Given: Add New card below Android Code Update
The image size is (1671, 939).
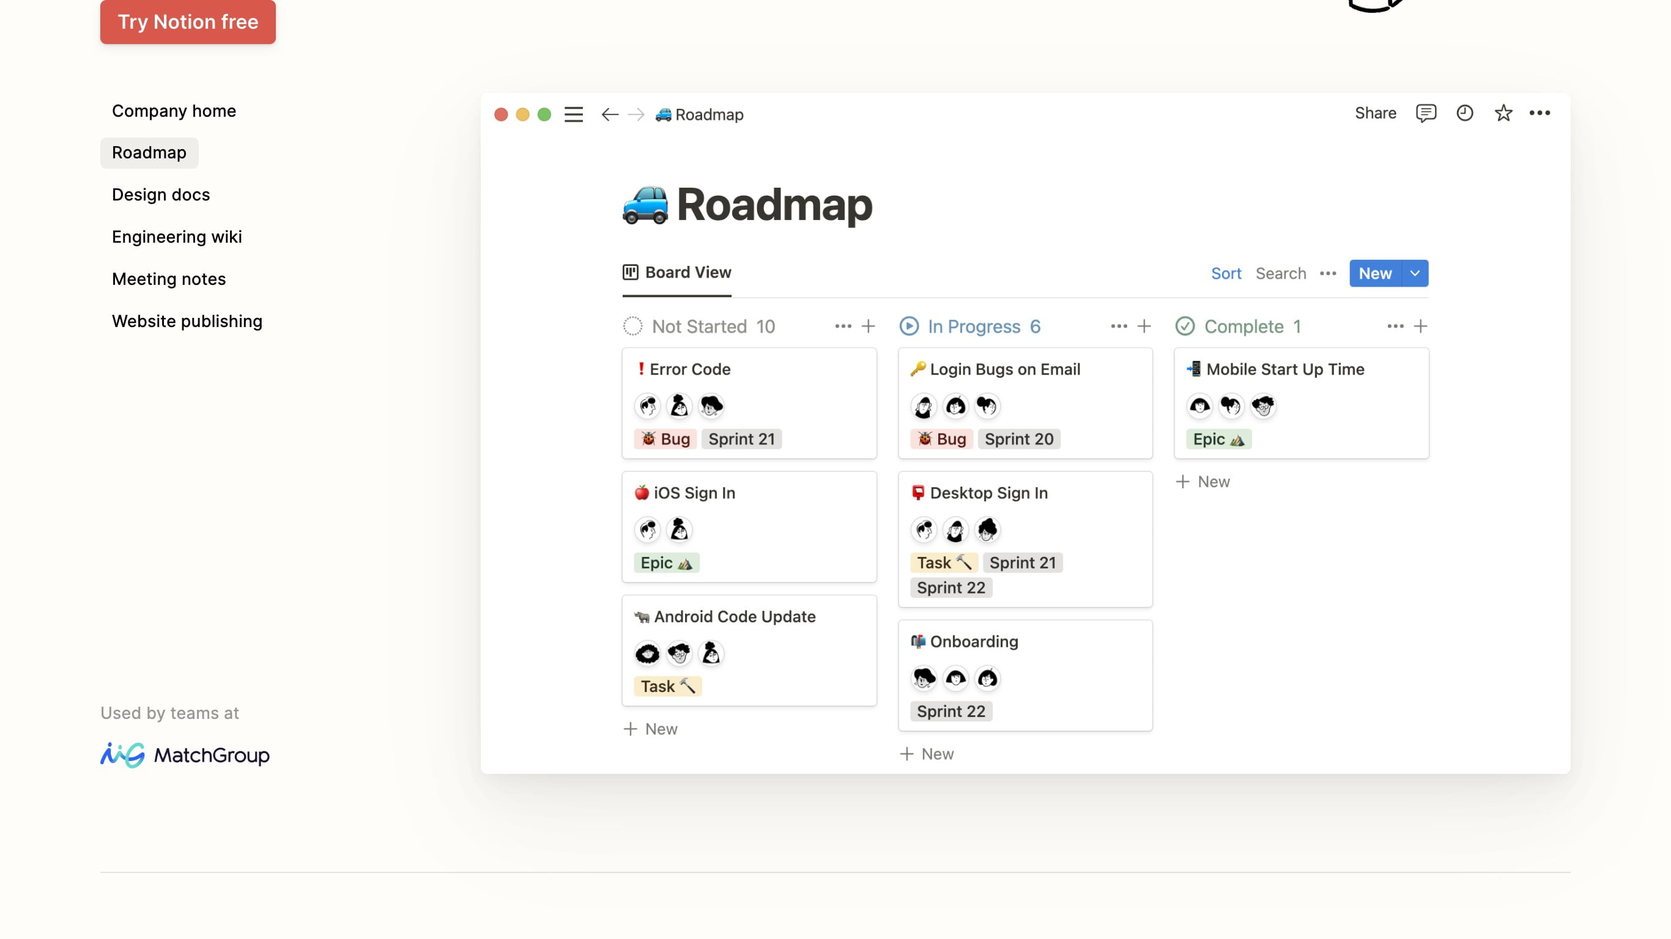Looking at the screenshot, I should click(x=651, y=729).
